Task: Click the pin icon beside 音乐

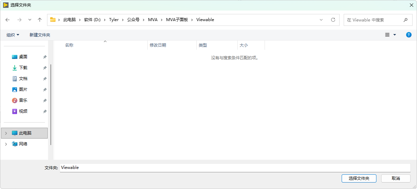Action: pyautogui.click(x=45, y=101)
